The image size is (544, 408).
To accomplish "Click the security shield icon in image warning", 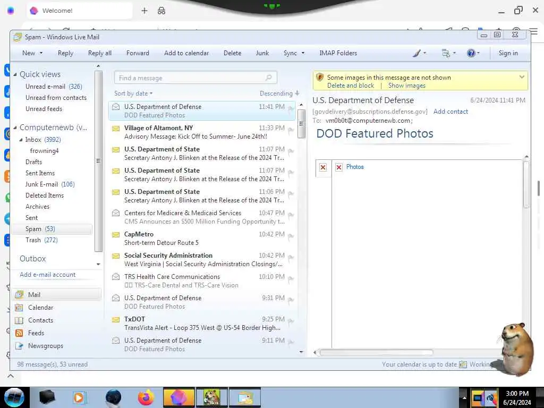I will click(320, 77).
